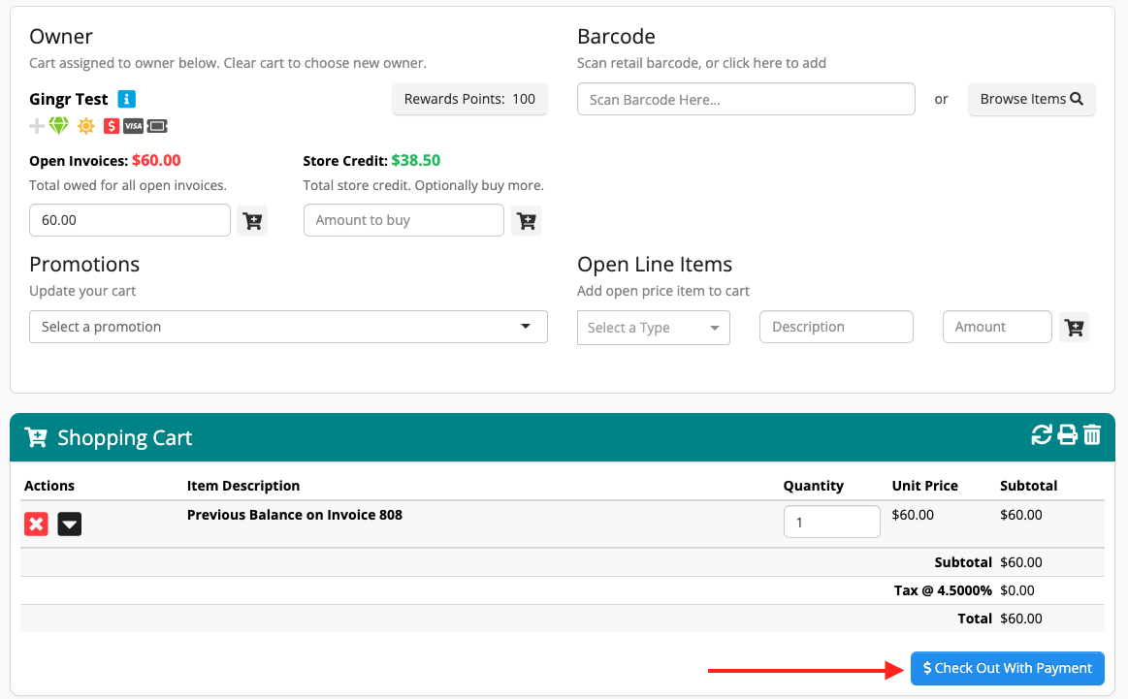
Task: Click the VISA card icon
Action: [134, 127]
